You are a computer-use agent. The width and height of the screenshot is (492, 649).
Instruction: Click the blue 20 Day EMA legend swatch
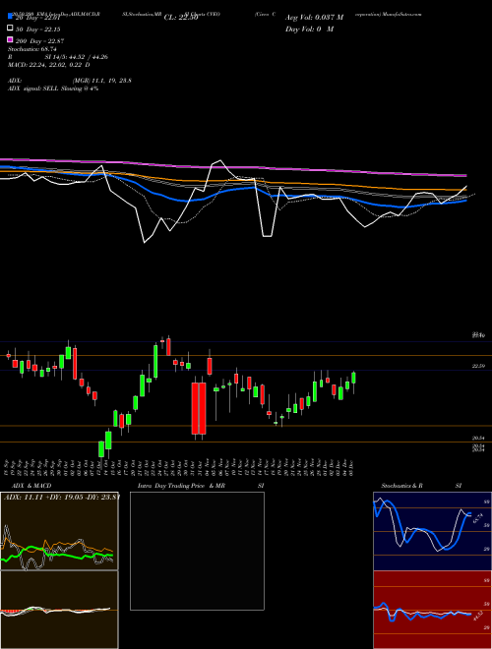click(x=10, y=17)
